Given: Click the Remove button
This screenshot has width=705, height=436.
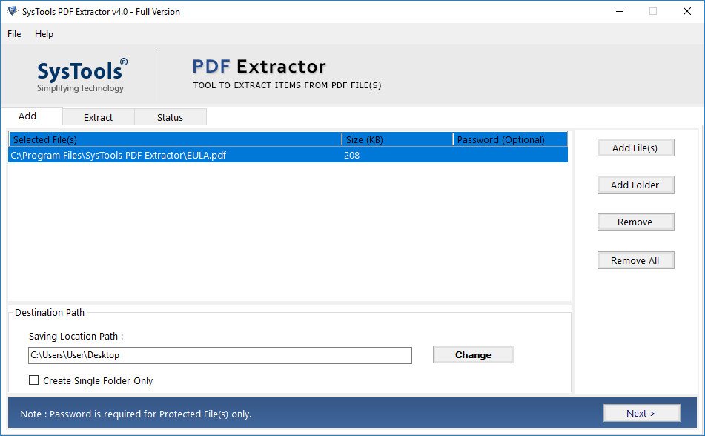Looking at the screenshot, I should click(635, 222).
